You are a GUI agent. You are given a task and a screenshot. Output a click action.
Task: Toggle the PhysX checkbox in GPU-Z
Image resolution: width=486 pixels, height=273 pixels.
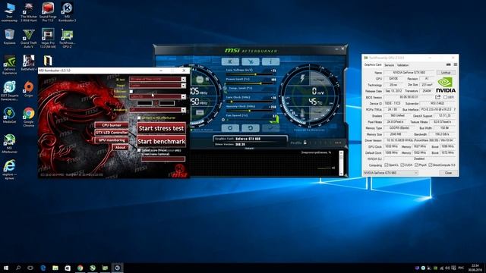pyautogui.click(x=417, y=165)
